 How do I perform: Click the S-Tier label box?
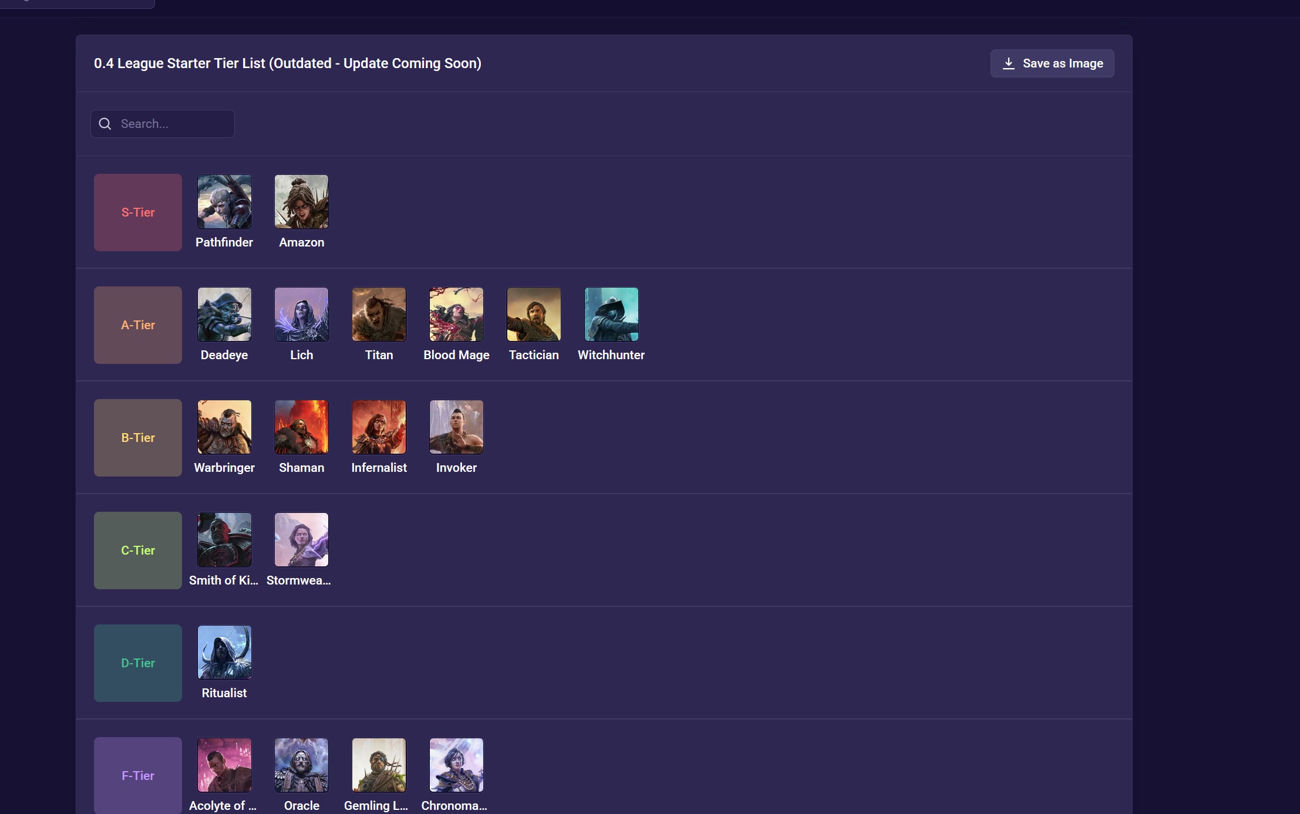point(138,212)
